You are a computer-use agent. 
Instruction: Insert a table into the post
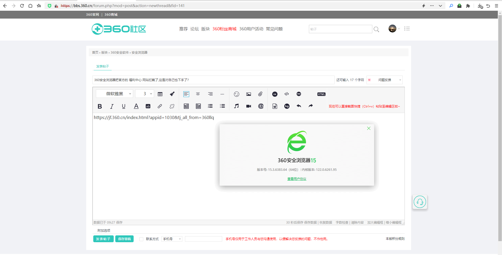click(x=160, y=94)
